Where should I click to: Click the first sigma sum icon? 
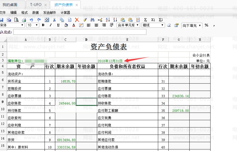coord(146,20)
